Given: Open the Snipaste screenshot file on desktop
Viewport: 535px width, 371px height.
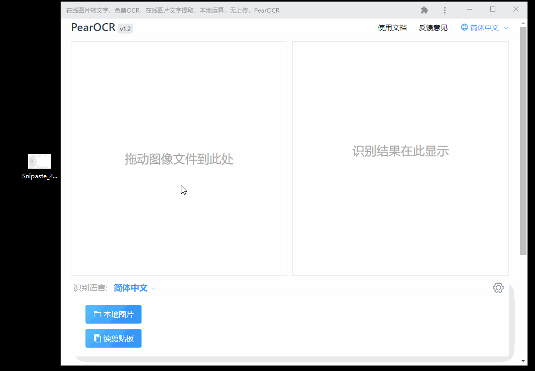Looking at the screenshot, I should tap(39, 161).
